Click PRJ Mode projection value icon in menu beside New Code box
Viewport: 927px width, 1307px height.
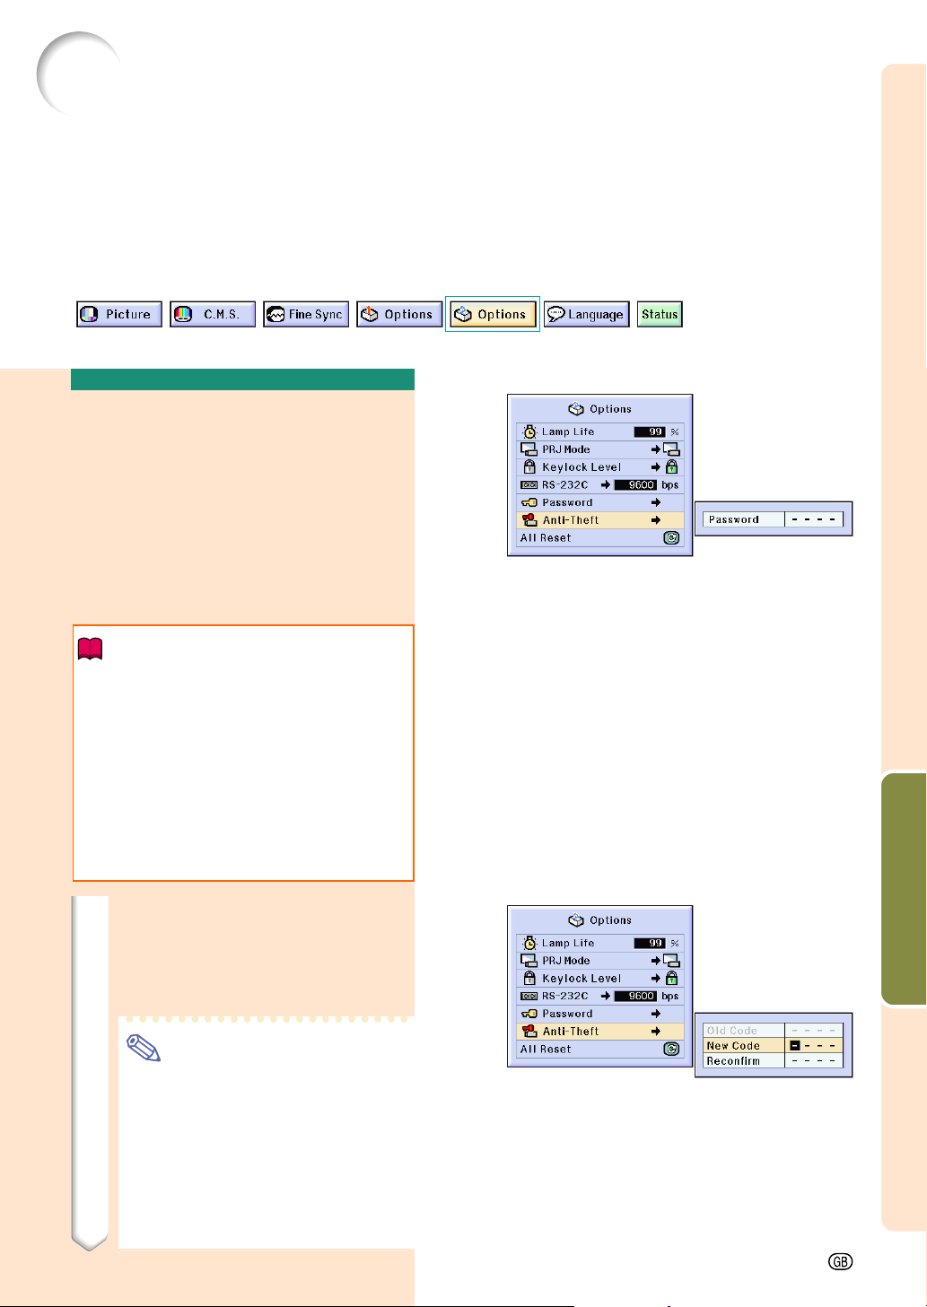pos(671,961)
